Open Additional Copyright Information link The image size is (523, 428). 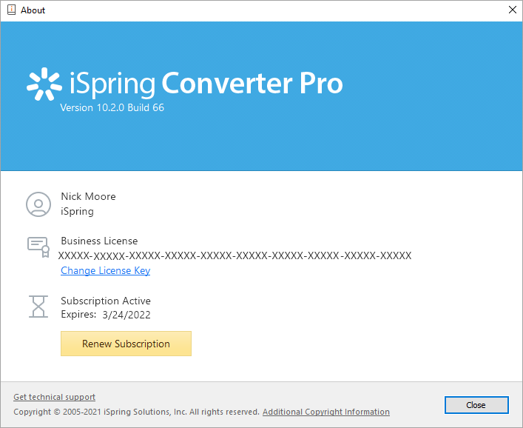pyautogui.click(x=326, y=412)
